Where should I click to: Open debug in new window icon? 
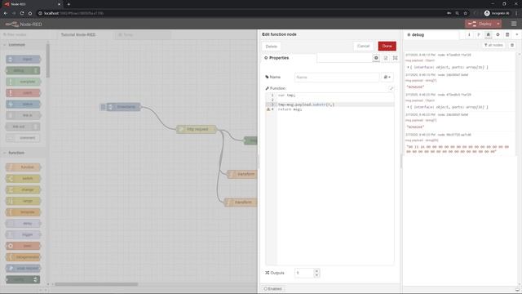click(x=517, y=289)
